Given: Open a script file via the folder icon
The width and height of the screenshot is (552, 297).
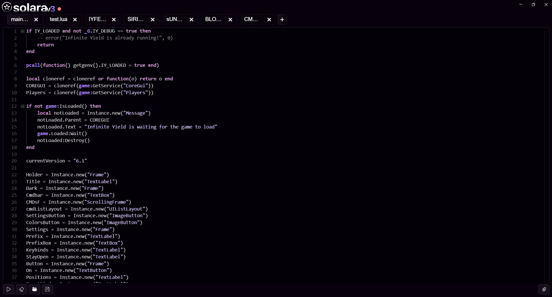Looking at the screenshot, I should point(35,289).
